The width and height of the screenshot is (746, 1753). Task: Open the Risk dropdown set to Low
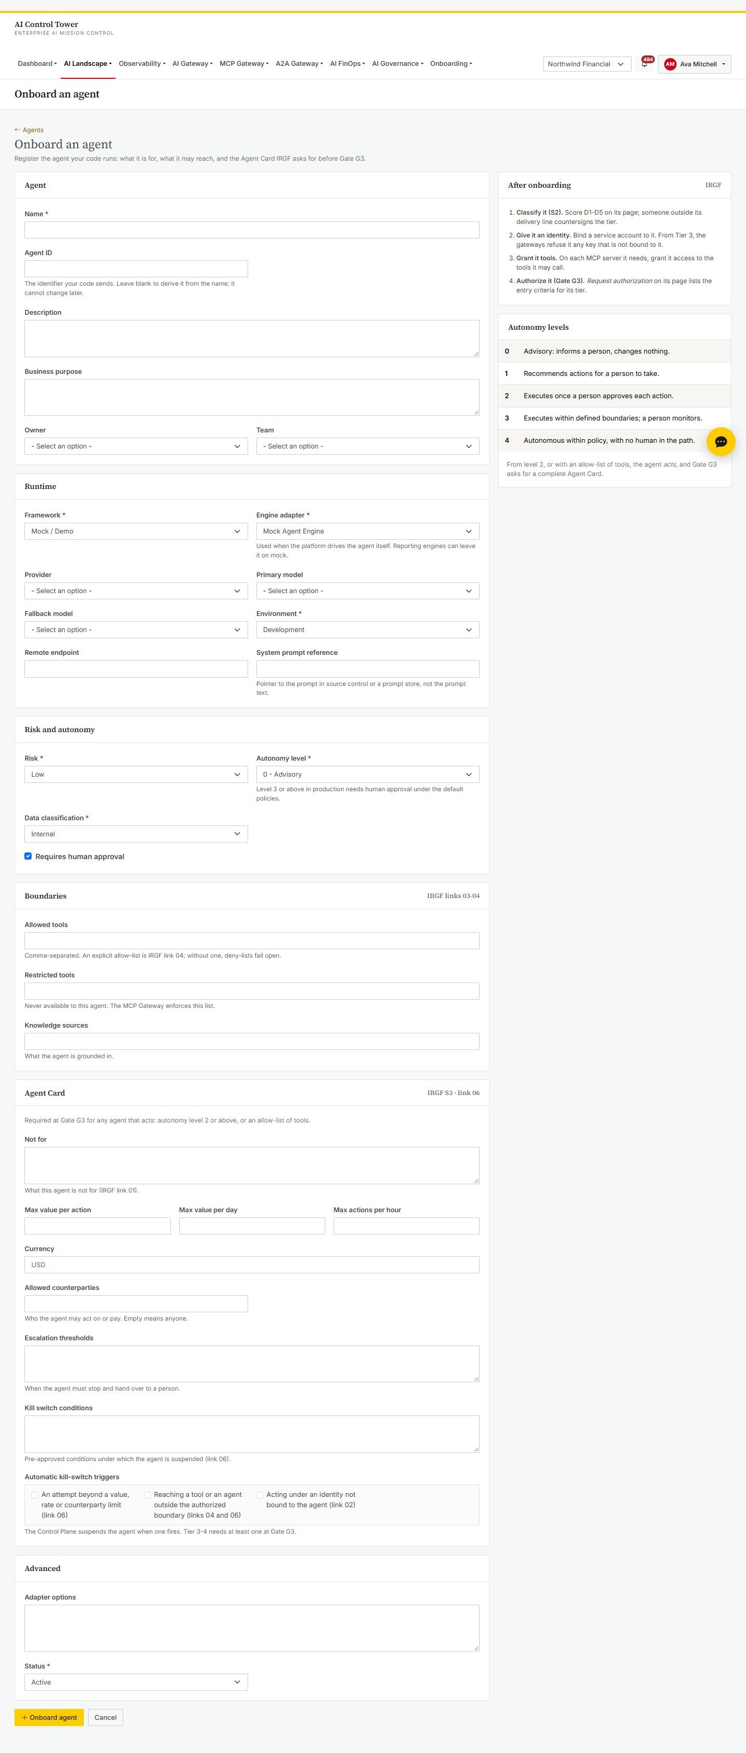[136, 775]
